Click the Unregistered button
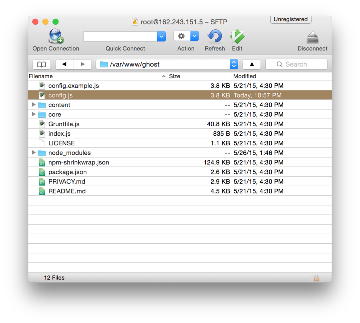Viewport: 360px width, 323px height. tap(291, 19)
